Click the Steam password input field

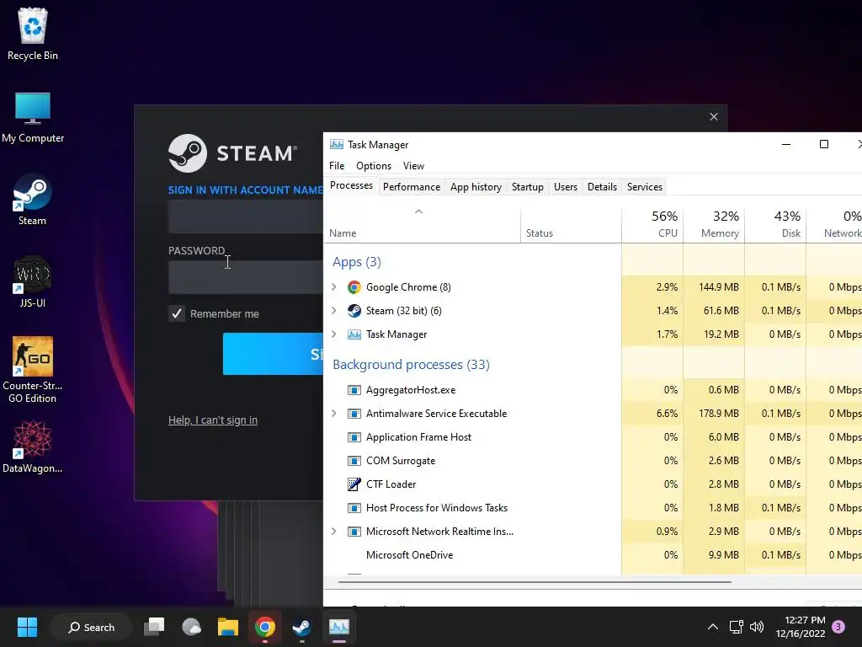tap(246, 277)
